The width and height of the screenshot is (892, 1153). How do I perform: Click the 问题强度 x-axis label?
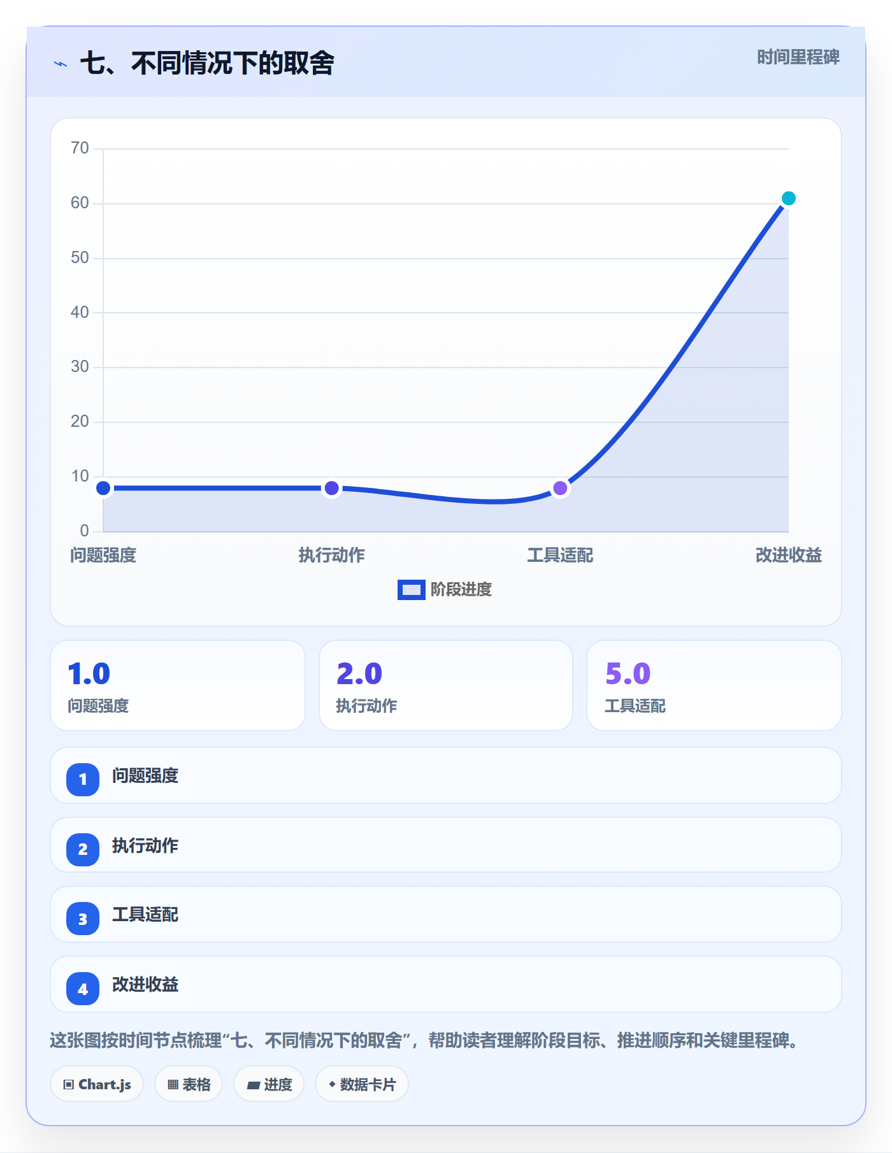pyautogui.click(x=103, y=555)
